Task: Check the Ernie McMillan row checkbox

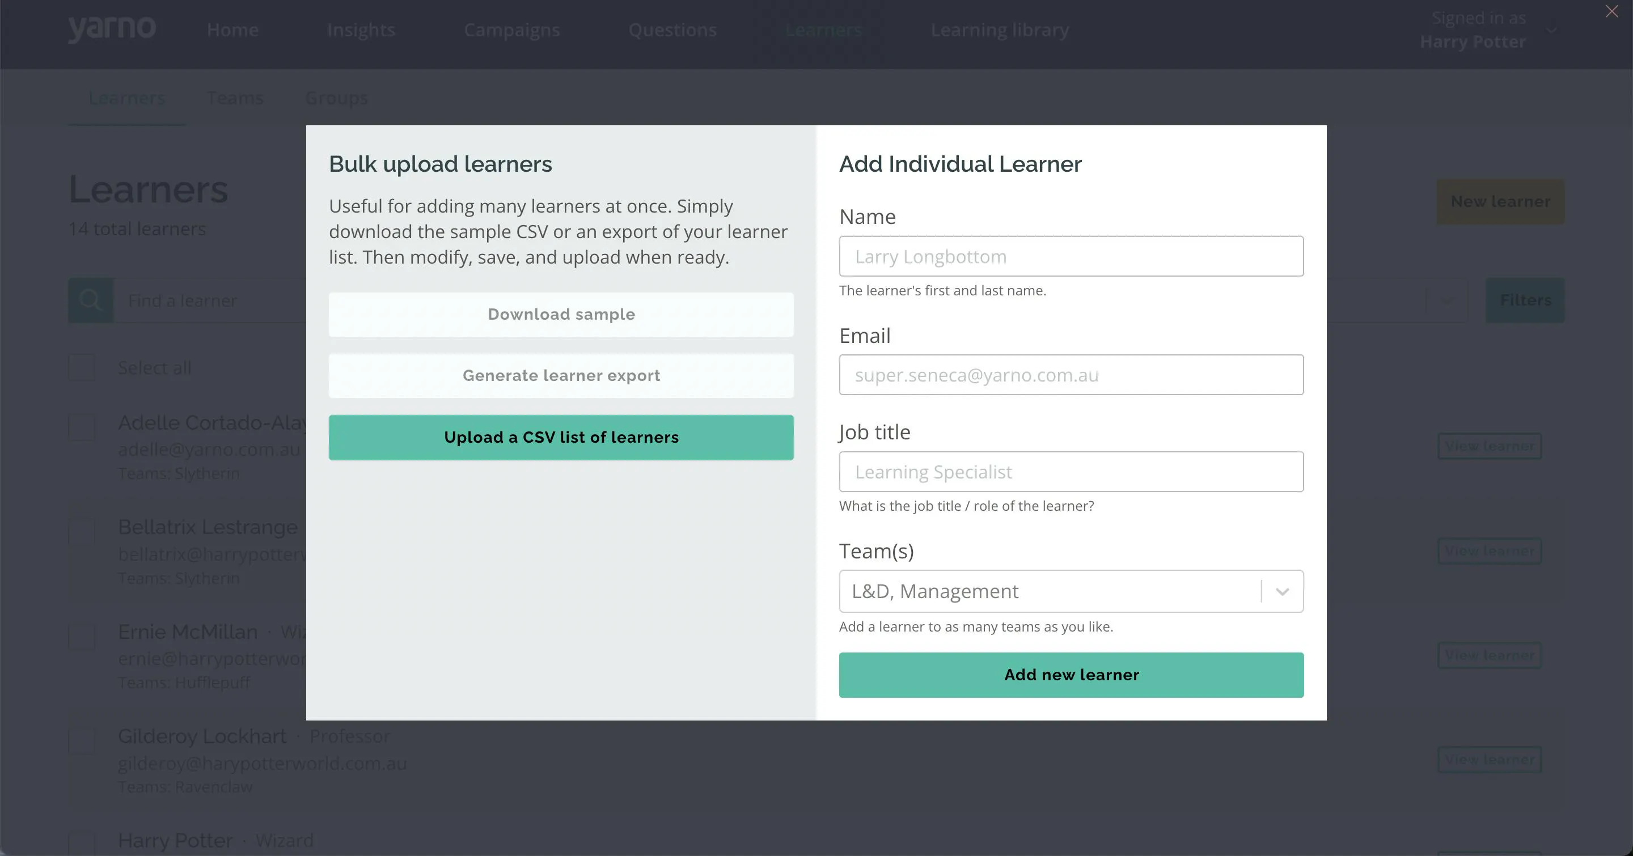Action: 82,637
